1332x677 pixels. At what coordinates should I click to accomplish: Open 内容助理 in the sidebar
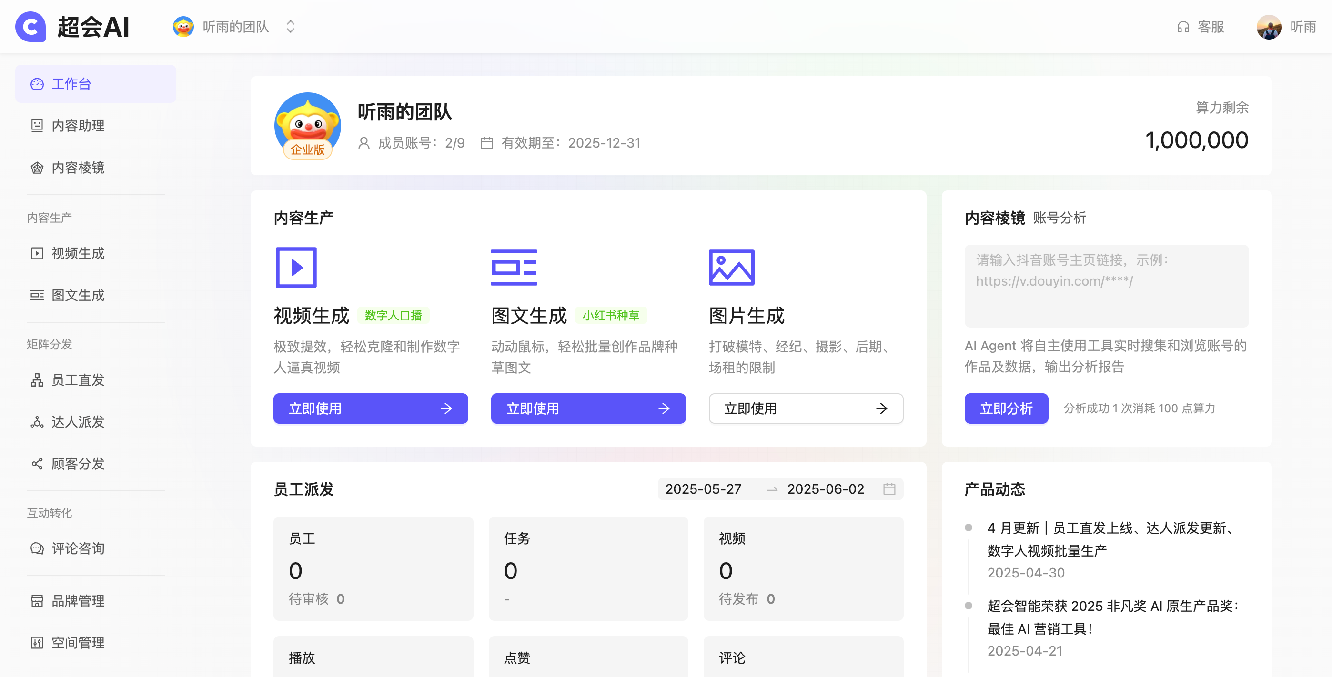(96, 126)
